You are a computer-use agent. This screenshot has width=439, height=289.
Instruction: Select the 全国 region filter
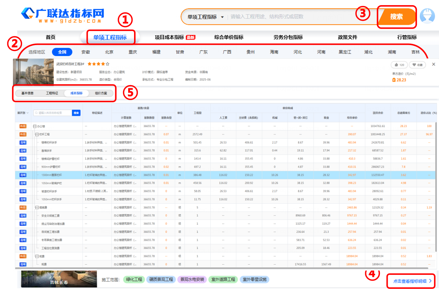[x=62, y=52]
